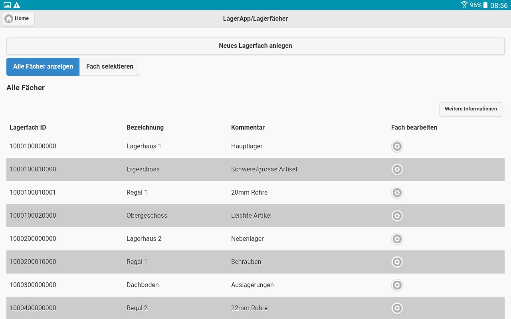Image resolution: width=511 pixels, height=319 pixels.
Task: Click Neues Lagerfach anlegen button
Action: pos(255,46)
